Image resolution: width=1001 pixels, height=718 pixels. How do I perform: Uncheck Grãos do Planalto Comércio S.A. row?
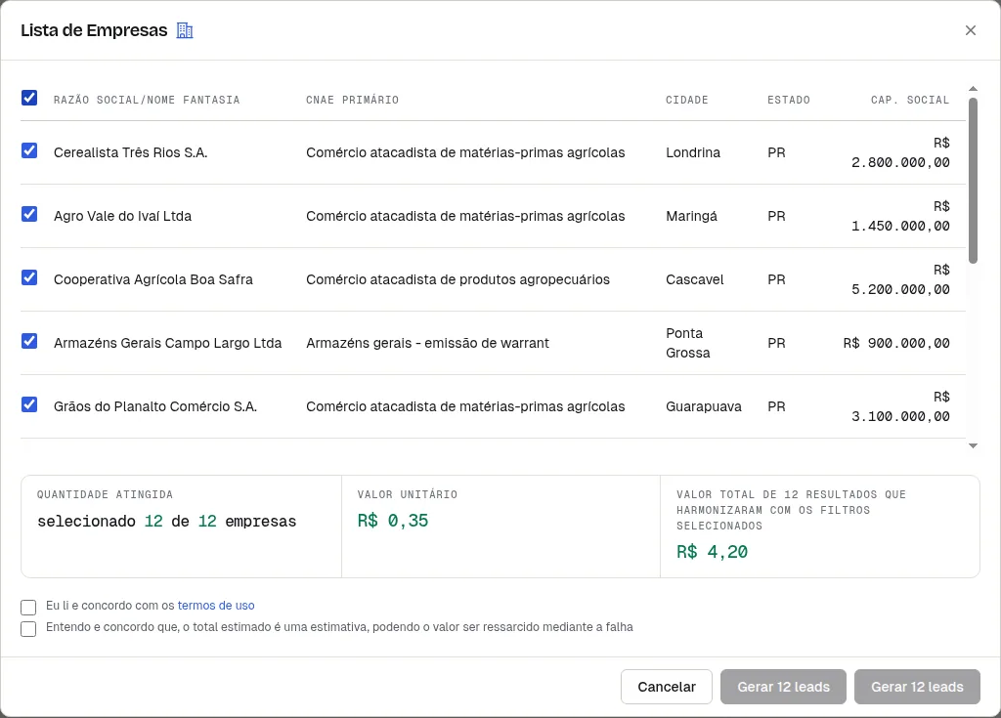[x=29, y=404]
